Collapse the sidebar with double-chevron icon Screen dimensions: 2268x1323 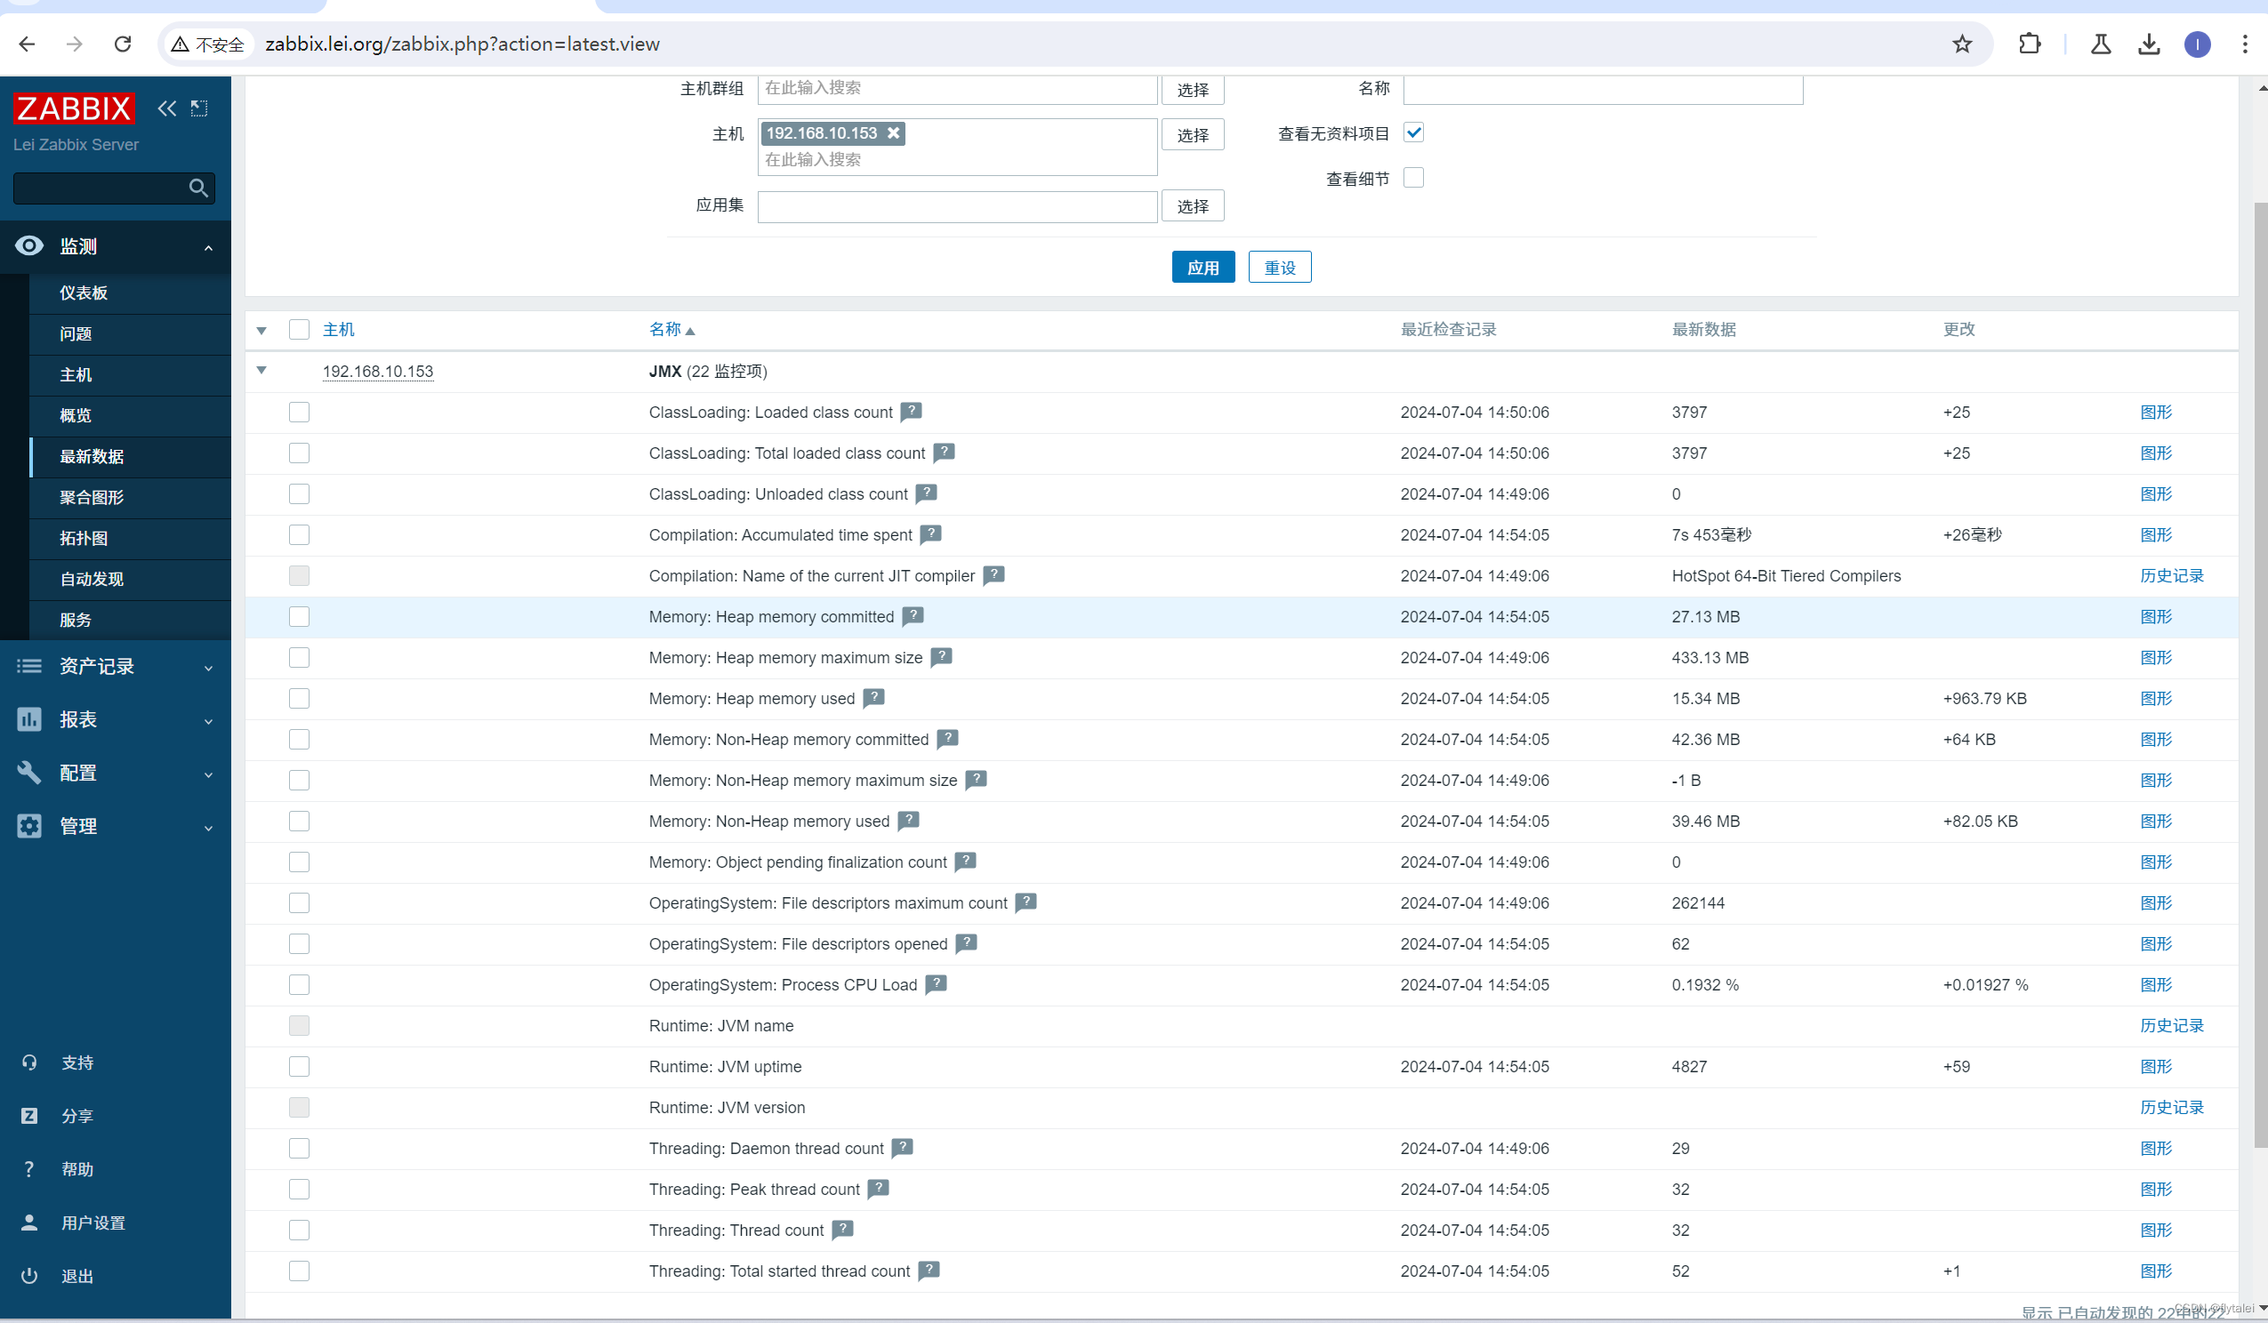click(x=166, y=108)
